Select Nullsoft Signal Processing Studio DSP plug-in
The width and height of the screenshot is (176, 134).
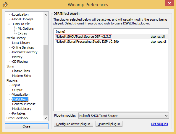111,42
